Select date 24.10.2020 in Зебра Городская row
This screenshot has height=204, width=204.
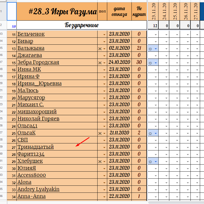tap(119, 62)
